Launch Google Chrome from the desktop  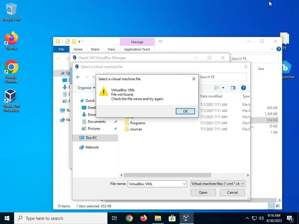[x=11, y=71]
